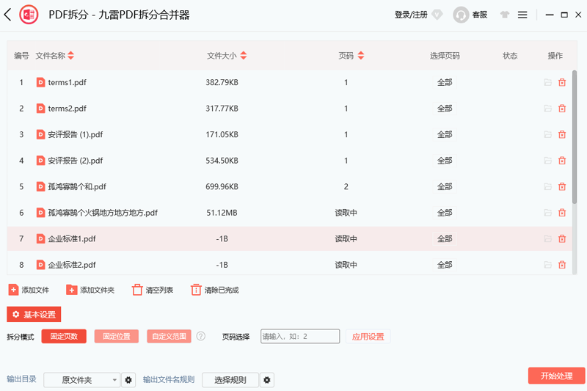Screen dimensions: 587x391
Task: Select 全部 pages for 安评报告 (1).pdf
Action: [x=445, y=134]
